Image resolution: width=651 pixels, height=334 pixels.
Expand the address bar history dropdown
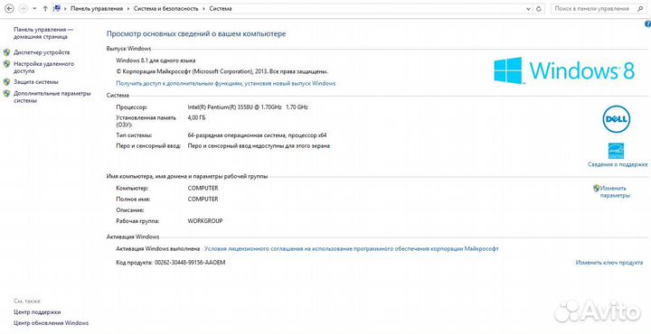[x=528, y=9]
